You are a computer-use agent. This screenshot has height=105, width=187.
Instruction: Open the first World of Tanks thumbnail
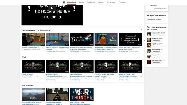coord(33,66)
